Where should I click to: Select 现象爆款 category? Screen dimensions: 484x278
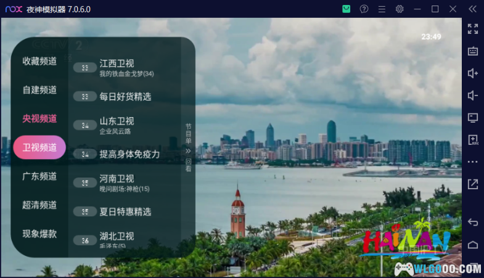tap(39, 234)
